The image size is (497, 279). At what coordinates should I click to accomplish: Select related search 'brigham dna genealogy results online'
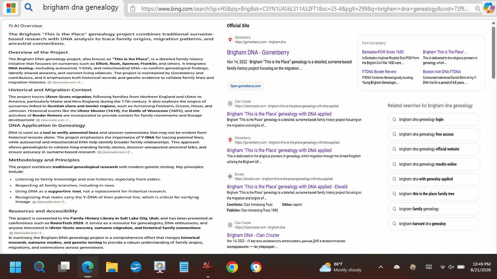point(434,164)
